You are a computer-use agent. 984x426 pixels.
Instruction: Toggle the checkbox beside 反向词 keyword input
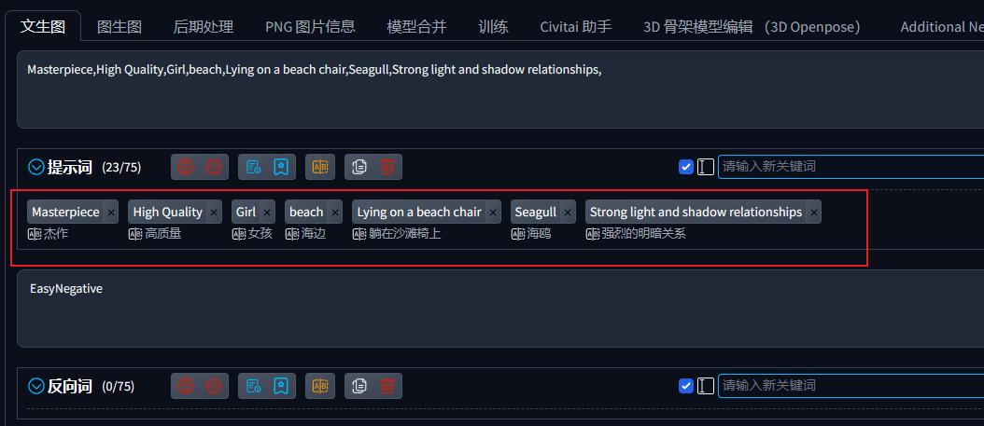[x=686, y=386]
